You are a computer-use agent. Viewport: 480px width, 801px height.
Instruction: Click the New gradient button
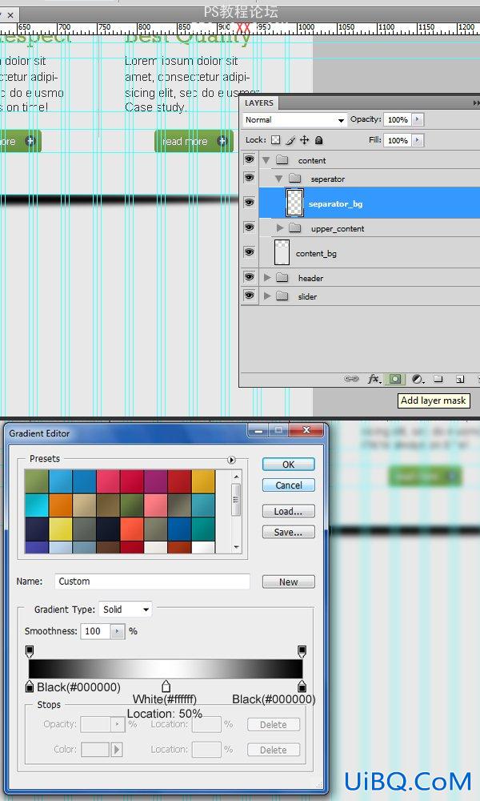[289, 582]
